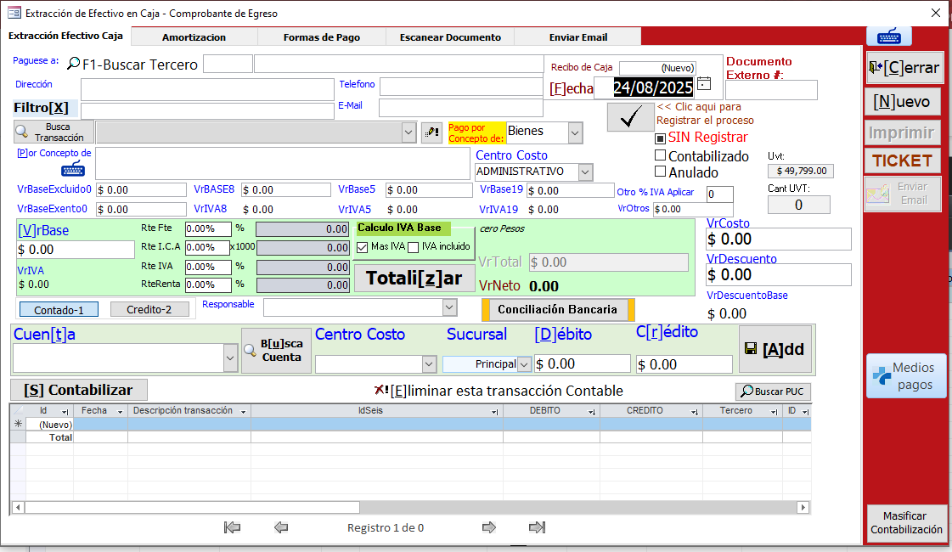Viewport: 952px width, 552px height.
Task: Click the magnifier F1-Buscar Tercero icon
Action: [73, 64]
